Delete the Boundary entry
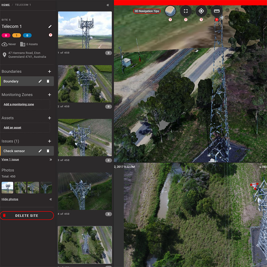This screenshot has height=267, width=267. 48,81
